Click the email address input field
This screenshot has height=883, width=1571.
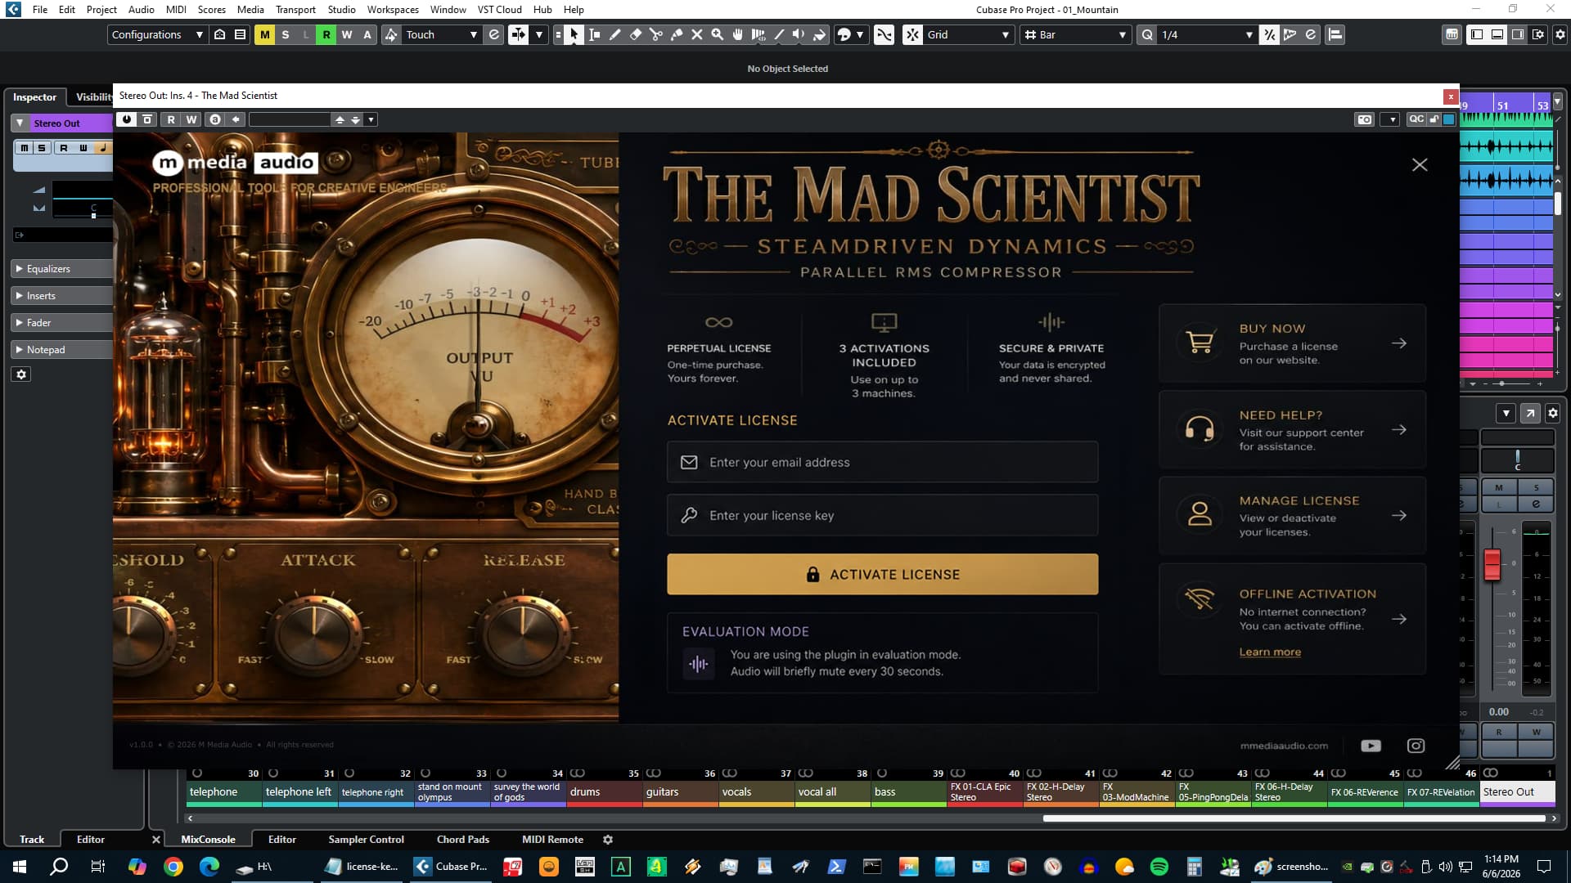882,462
